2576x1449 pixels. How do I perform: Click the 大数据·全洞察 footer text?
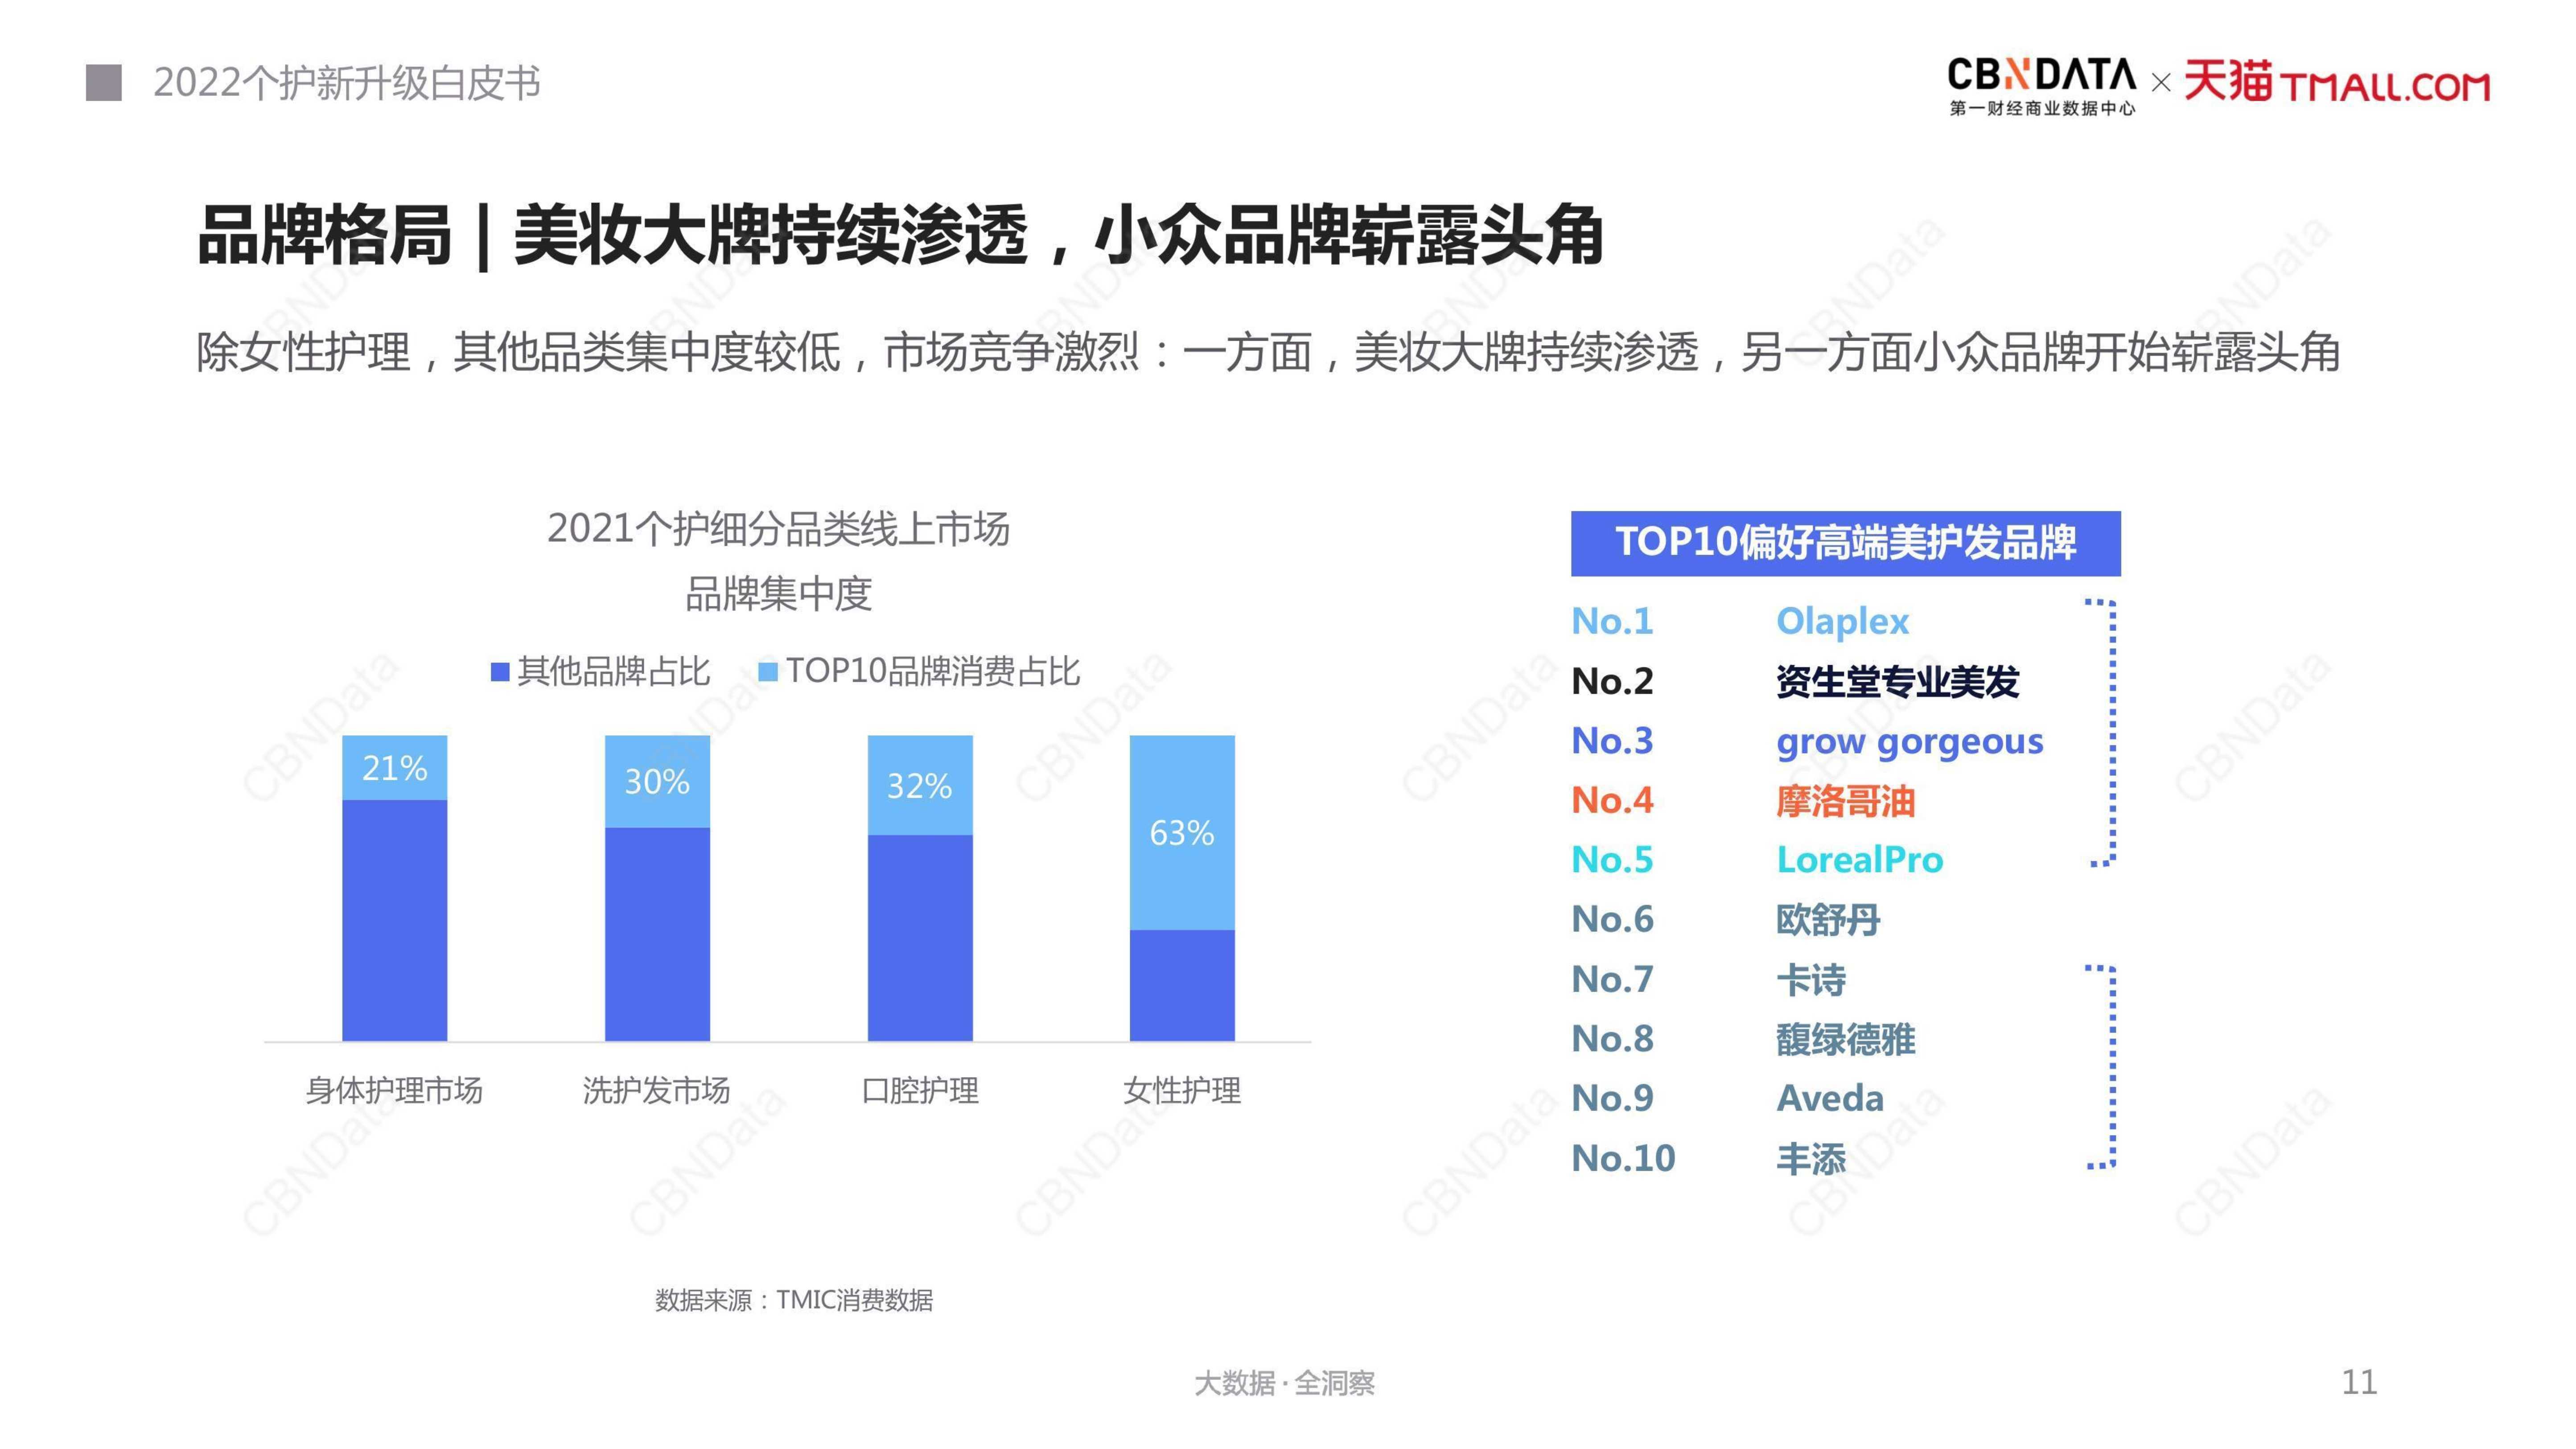click(x=1285, y=1384)
